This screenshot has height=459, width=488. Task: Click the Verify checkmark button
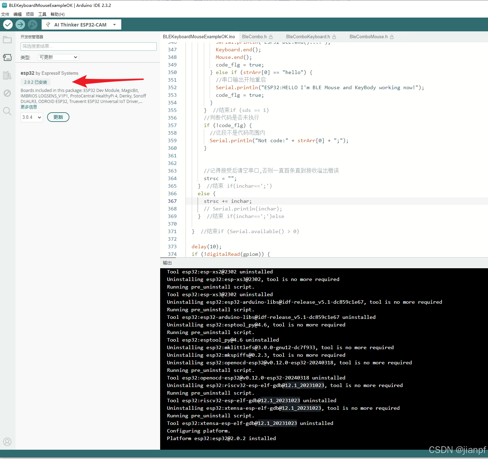(x=8, y=24)
